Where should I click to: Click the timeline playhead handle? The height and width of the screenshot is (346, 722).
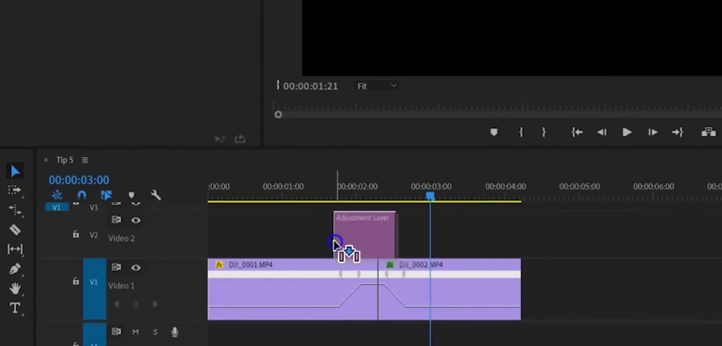point(430,196)
